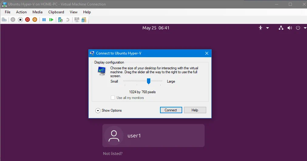
Task: Open the Action menu
Action: tap(21, 12)
